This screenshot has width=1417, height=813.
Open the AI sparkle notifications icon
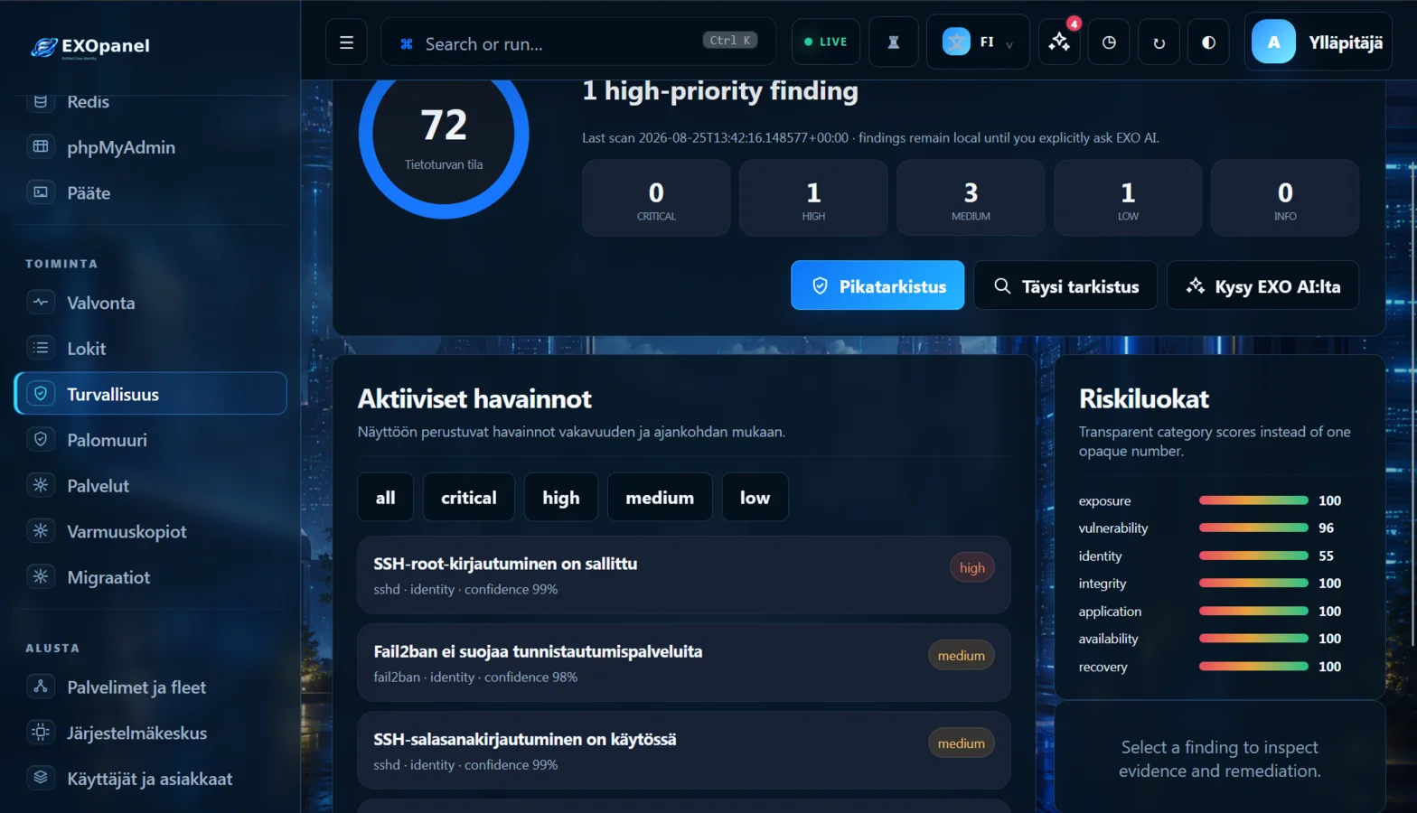[1059, 42]
